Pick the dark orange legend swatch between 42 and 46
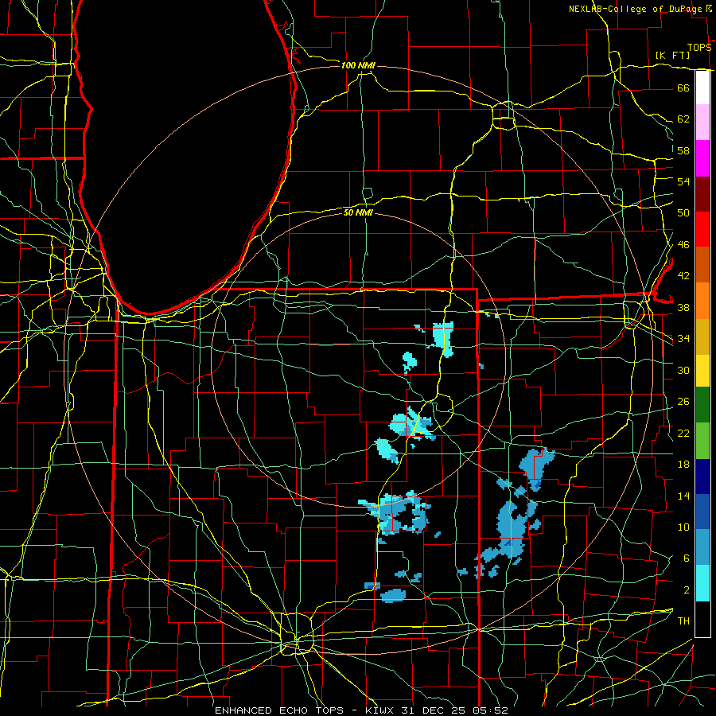This screenshot has height=716, width=716. (702, 265)
